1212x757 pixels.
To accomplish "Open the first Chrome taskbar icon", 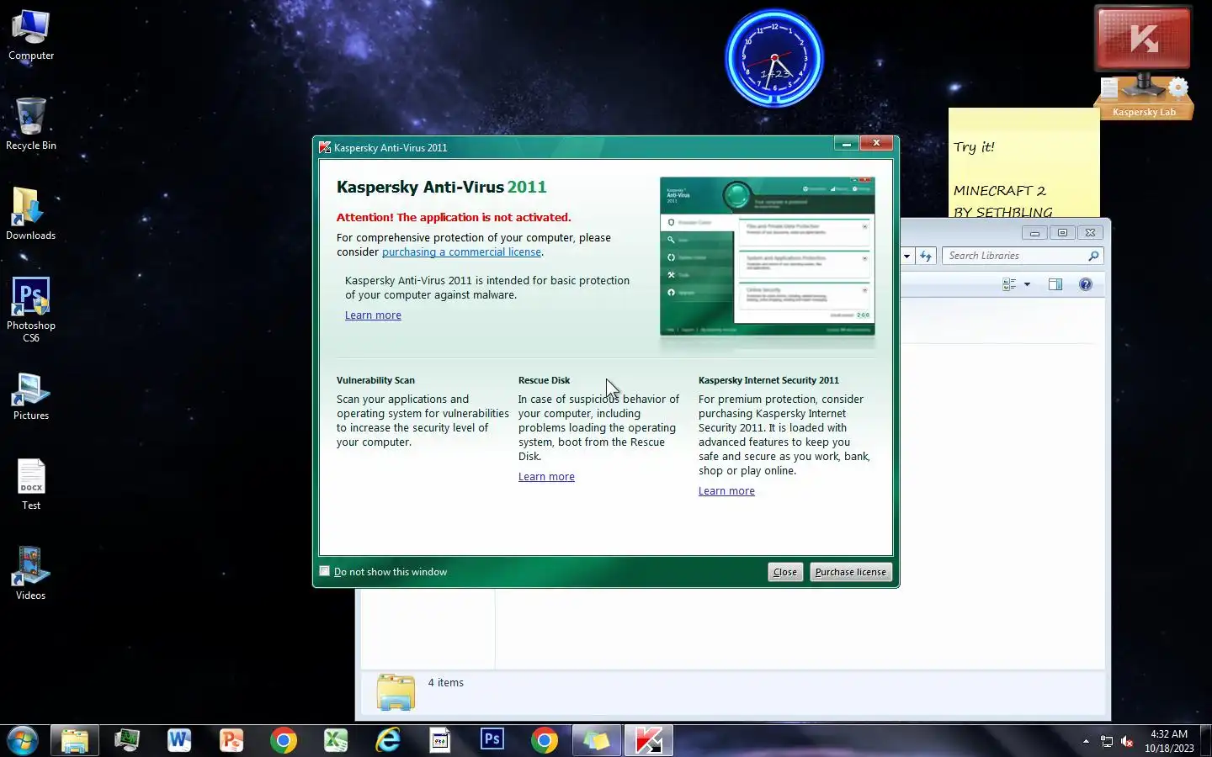I will click(284, 741).
